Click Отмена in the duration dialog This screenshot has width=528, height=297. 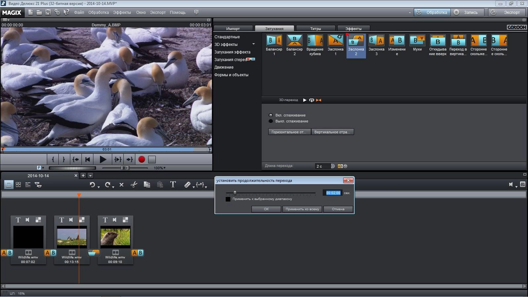click(338, 209)
